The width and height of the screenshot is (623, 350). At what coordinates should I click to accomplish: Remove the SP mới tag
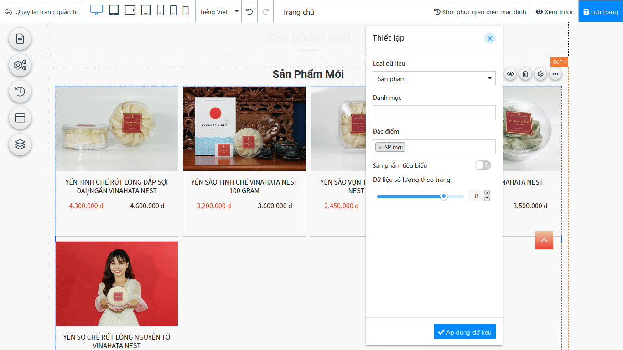(x=380, y=148)
